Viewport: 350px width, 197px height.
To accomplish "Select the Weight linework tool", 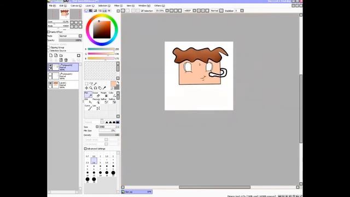I will click(x=104, y=95).
